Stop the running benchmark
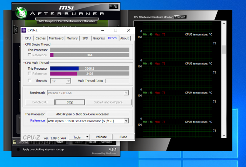246x167 pixels. (70, 102)
